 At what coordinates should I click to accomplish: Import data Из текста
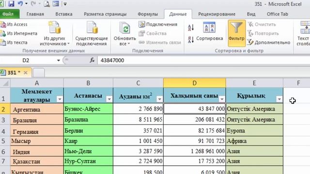(x=14, y=43)
